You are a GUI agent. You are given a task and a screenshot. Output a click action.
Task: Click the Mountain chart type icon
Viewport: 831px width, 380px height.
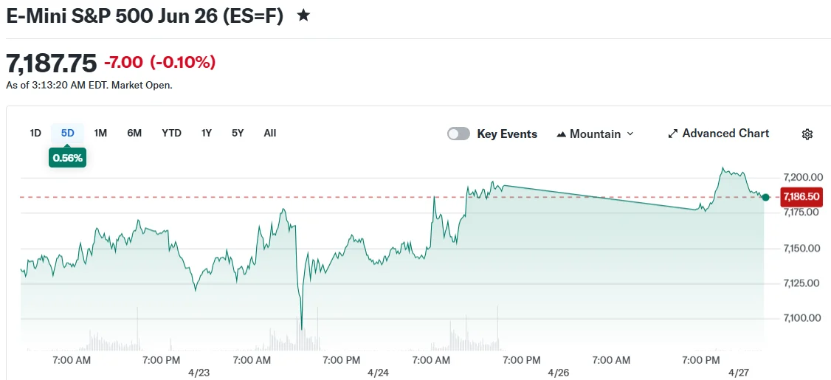(562, 134)
